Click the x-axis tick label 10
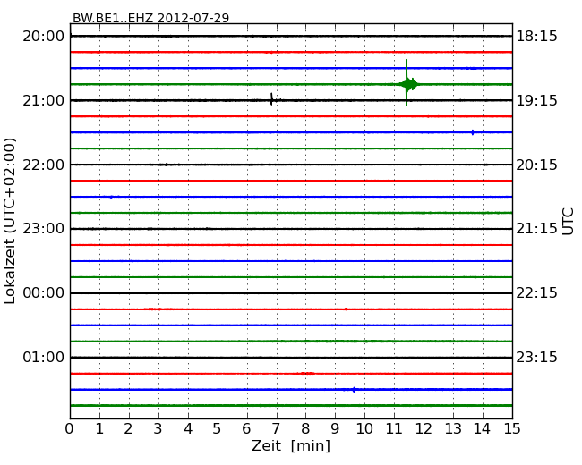582x465 pixels. tap(364, 428)
